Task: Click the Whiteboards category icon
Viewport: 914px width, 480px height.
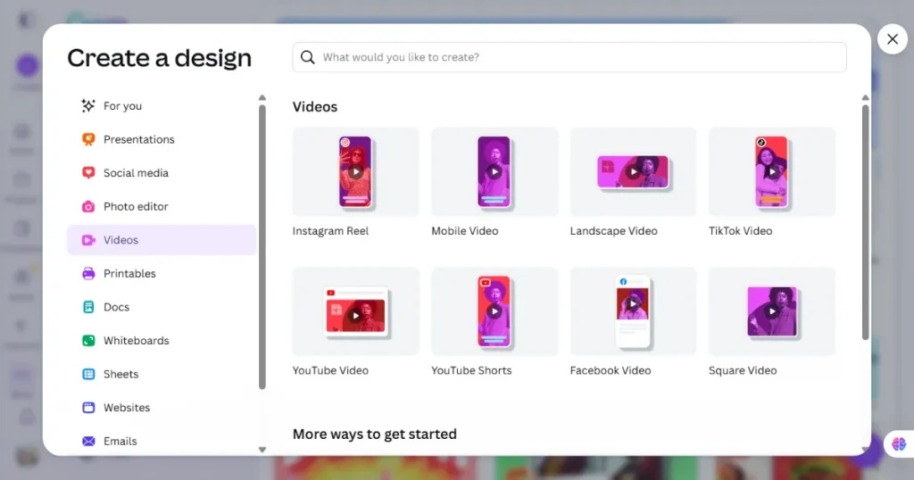Action: pos(88,340)
